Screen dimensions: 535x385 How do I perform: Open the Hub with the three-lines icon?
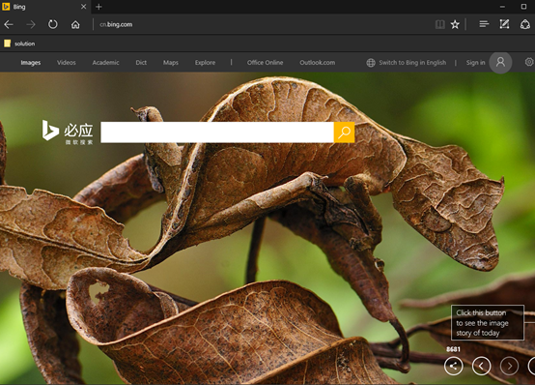tap(484, 24)
